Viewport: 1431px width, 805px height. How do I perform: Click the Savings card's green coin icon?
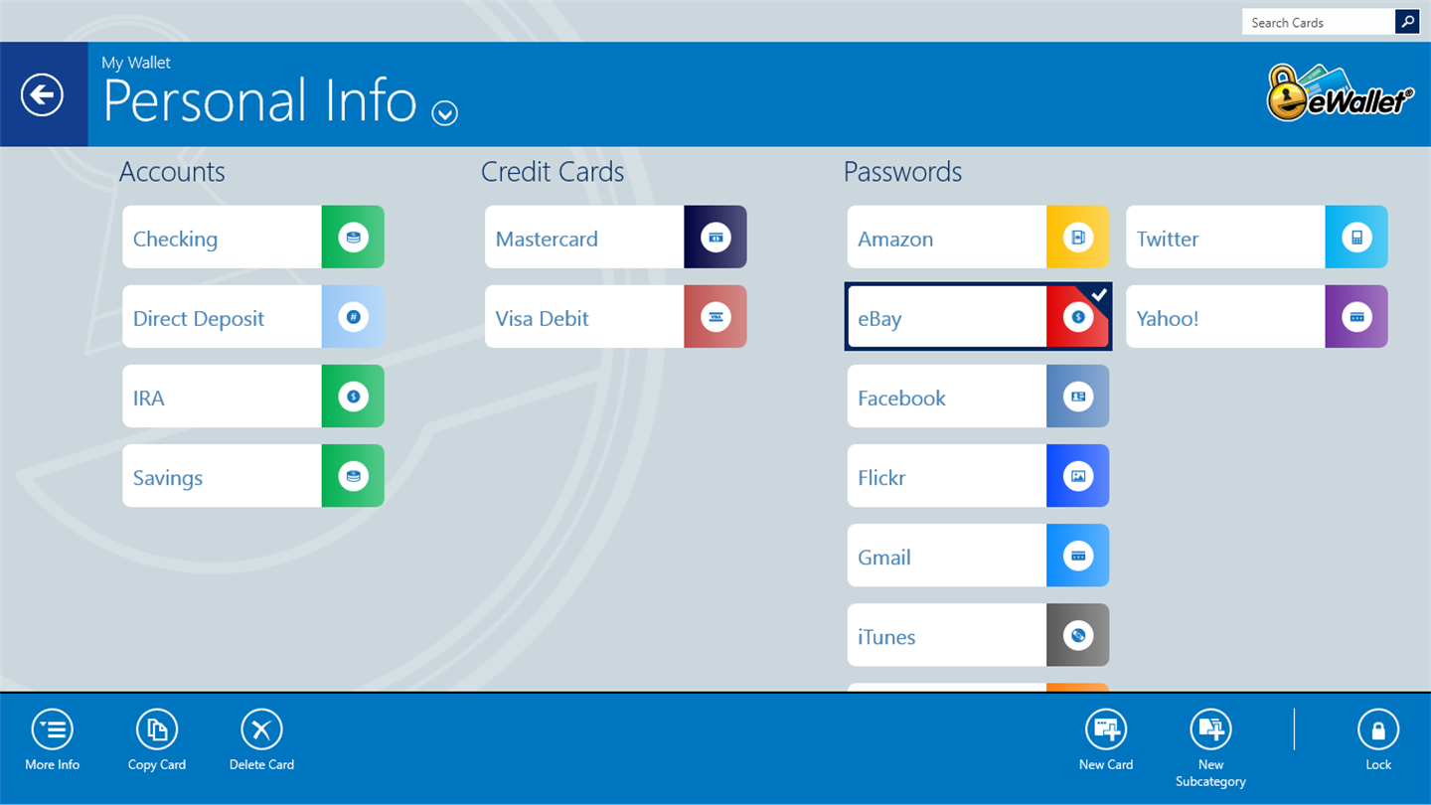[x=353, y=476]
